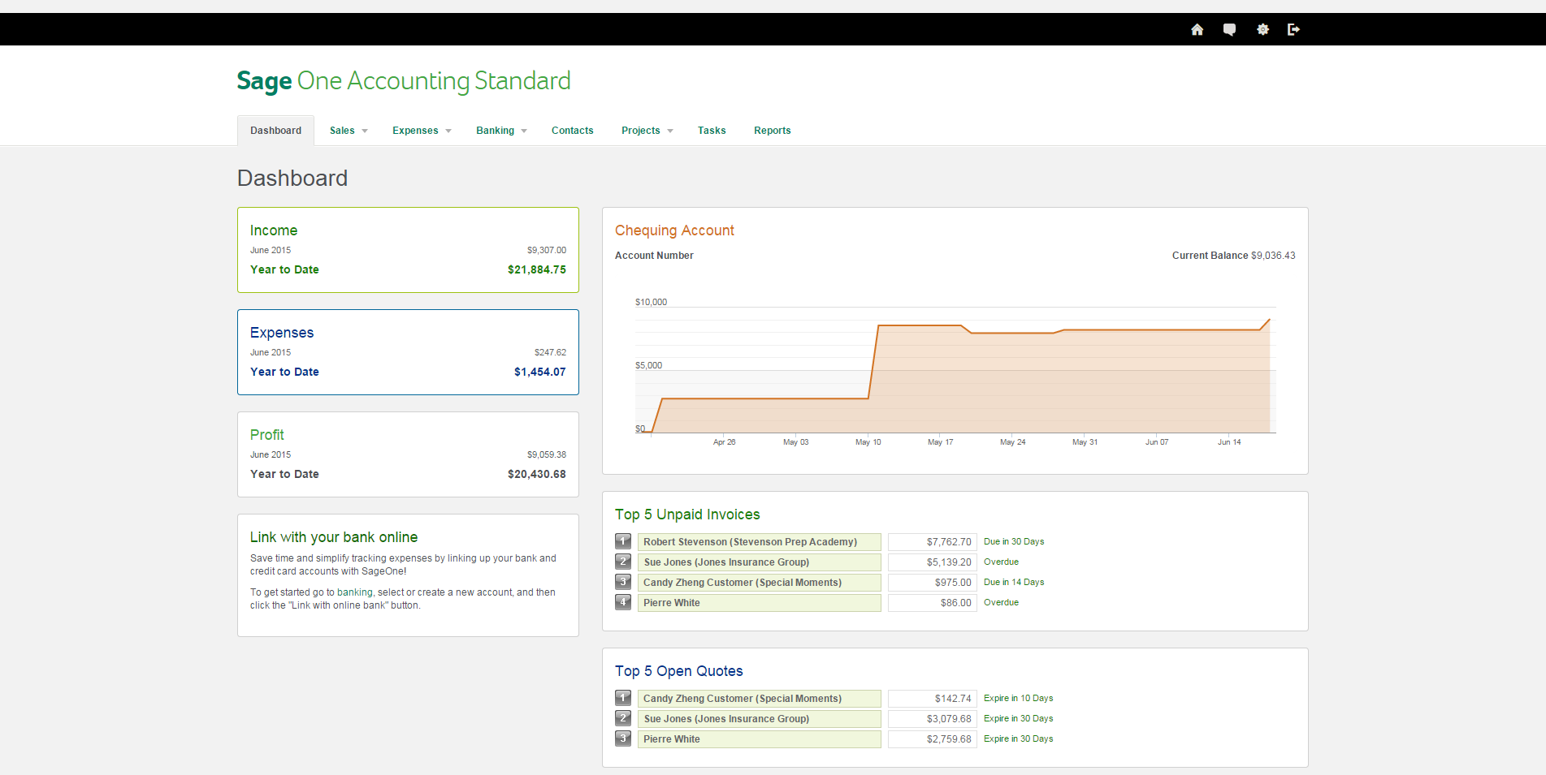Click the rank 1 badge beside Robert Stevenson
The width and height of the screenshot is (1546, 775).
pyautogui.click(x=623, y=541)
